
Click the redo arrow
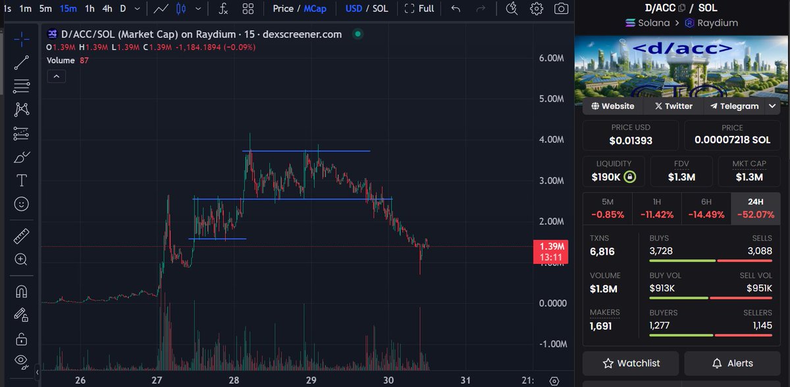pos(481,9)
